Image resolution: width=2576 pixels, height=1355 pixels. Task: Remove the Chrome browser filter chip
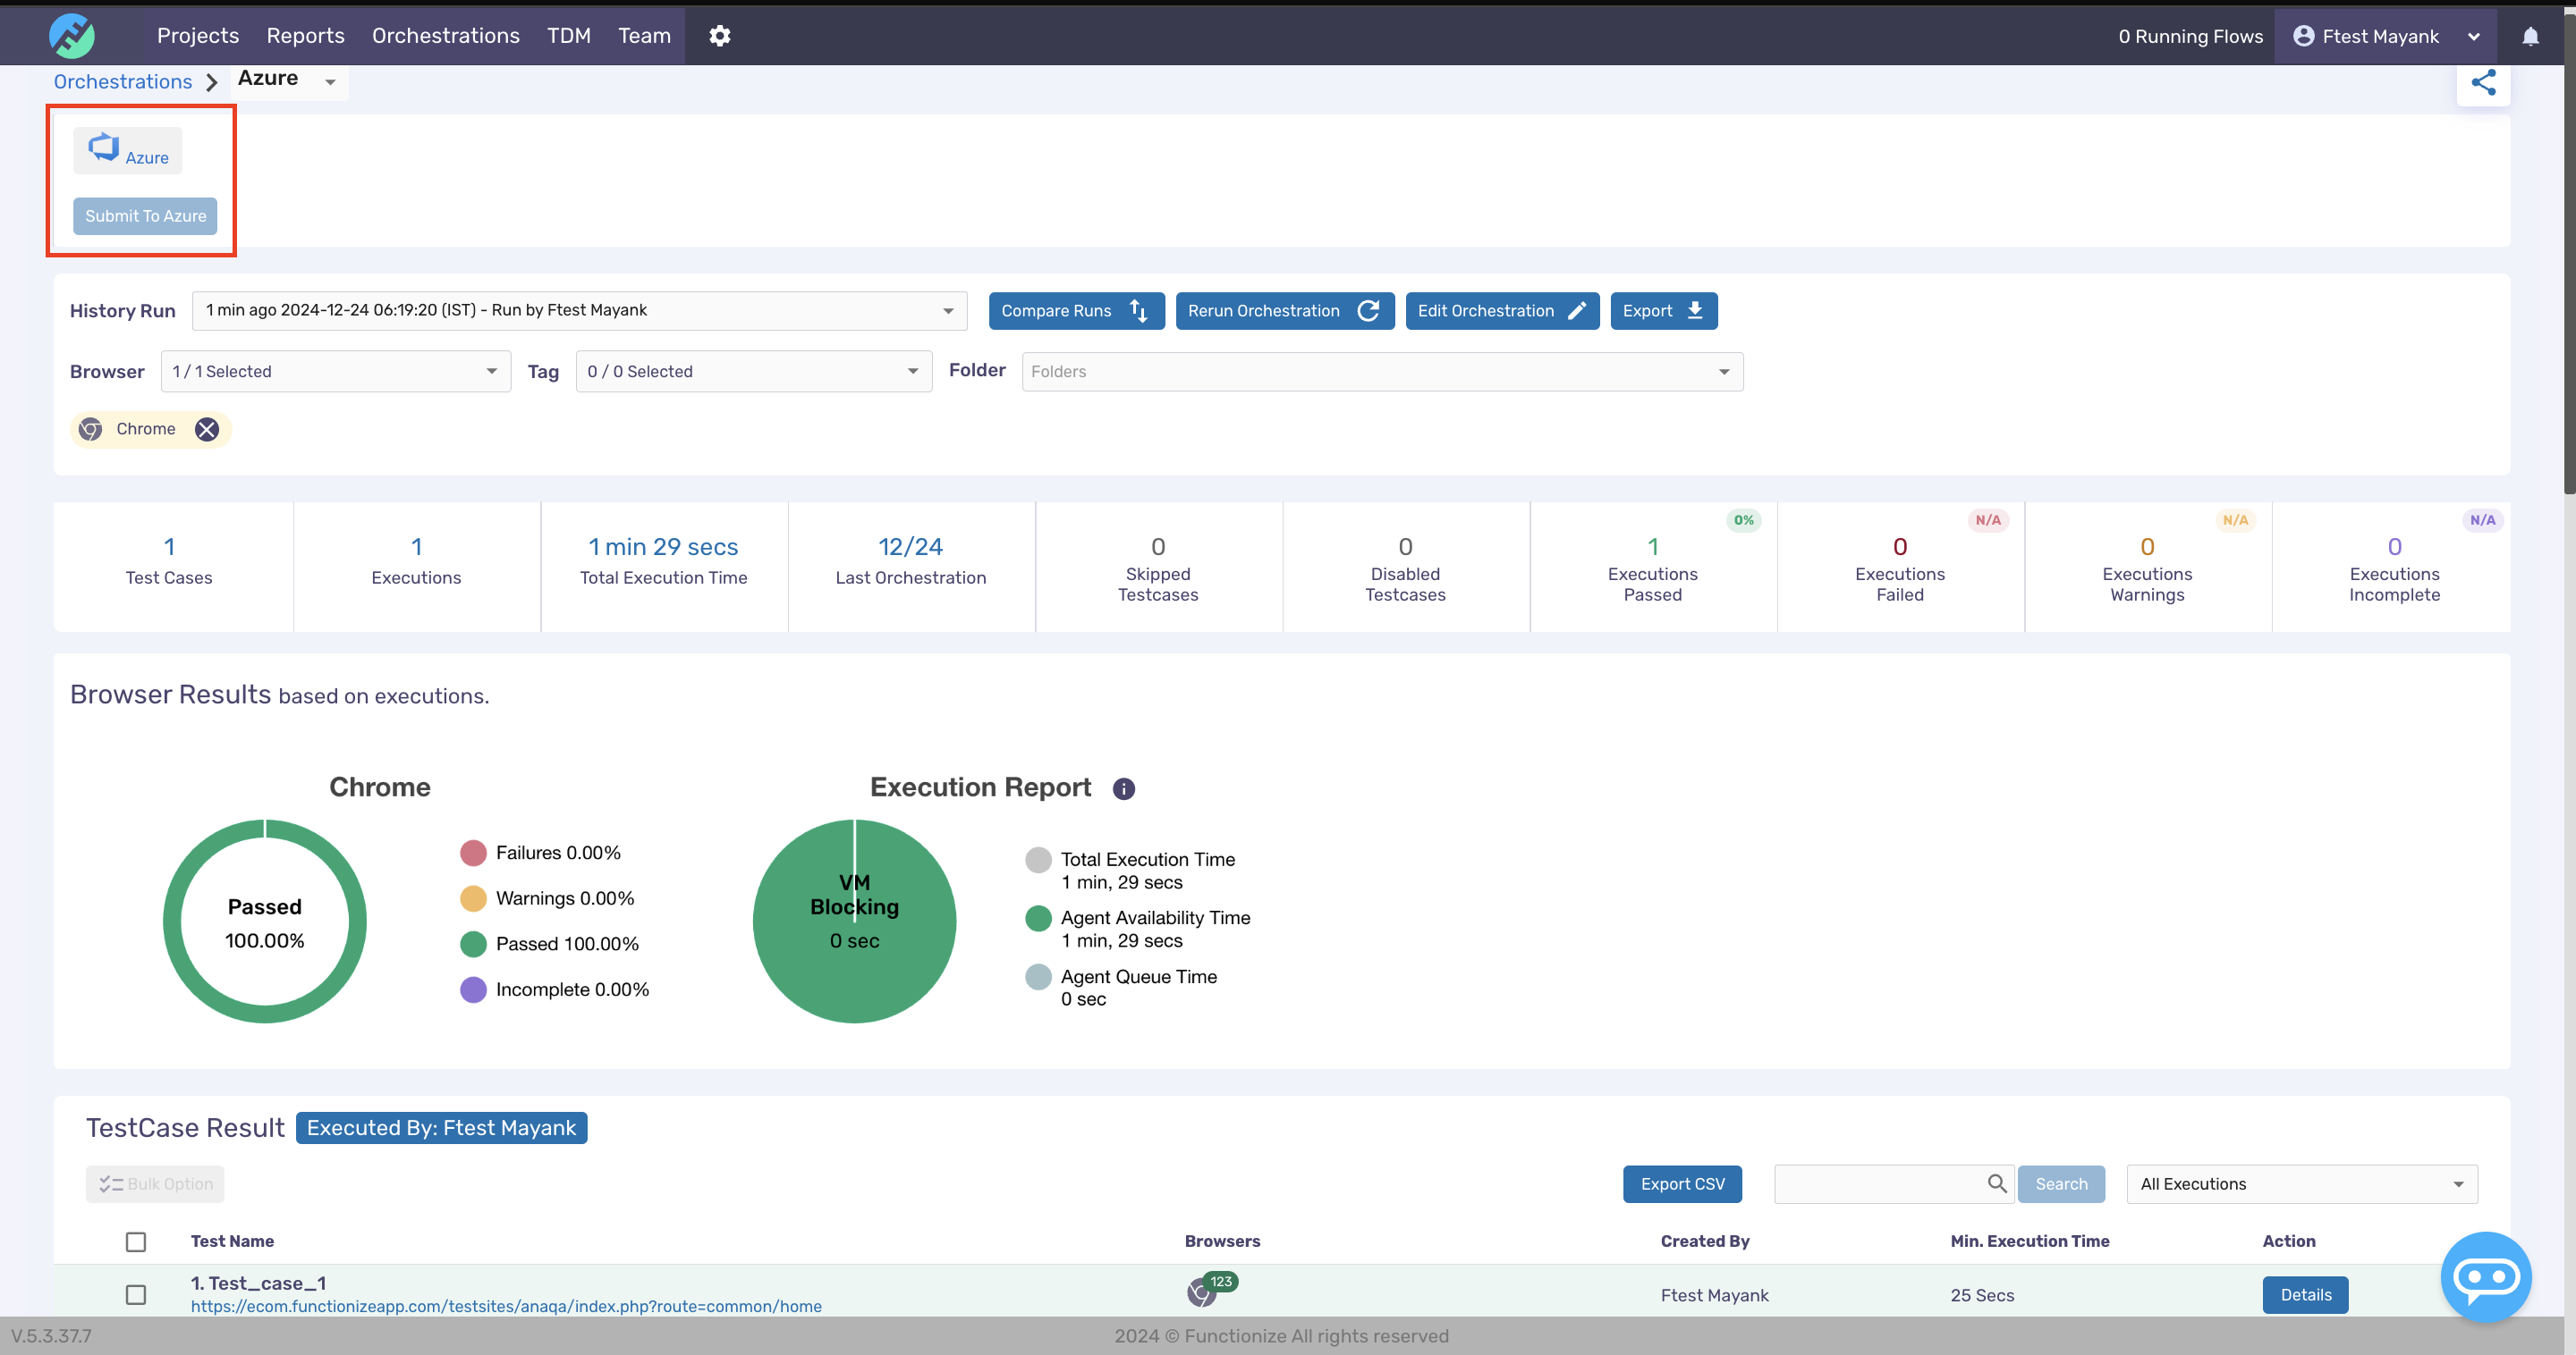point(207,429)
